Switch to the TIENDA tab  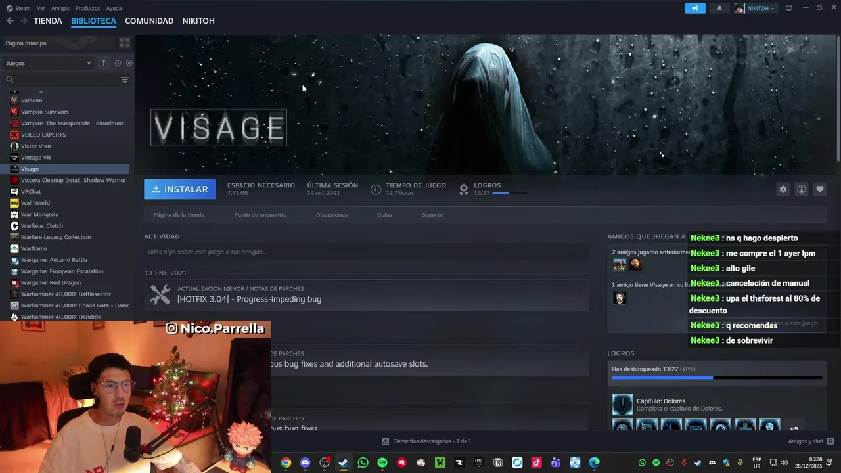(x=48, y=21)
